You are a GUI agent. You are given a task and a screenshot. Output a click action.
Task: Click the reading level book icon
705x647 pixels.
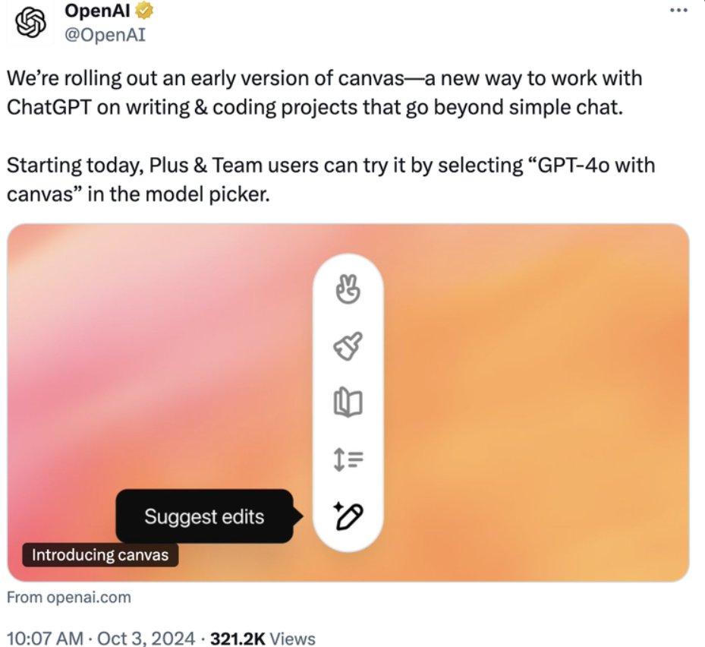click(x=348, y=402)
